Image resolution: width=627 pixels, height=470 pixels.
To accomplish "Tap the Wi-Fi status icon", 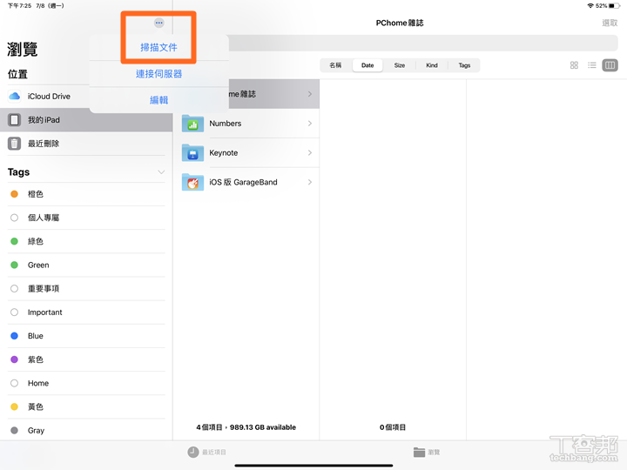I will point(590,5).
